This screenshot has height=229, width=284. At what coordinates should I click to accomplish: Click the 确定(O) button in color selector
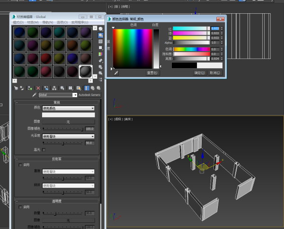point(200,73)
